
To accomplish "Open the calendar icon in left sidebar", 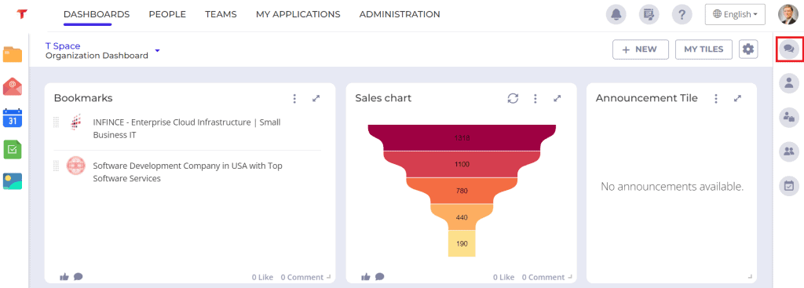I will coord(13,118).
